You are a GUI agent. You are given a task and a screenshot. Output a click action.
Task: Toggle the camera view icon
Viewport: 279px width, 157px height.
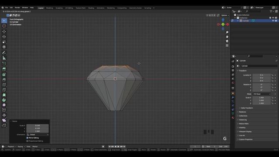227,41
